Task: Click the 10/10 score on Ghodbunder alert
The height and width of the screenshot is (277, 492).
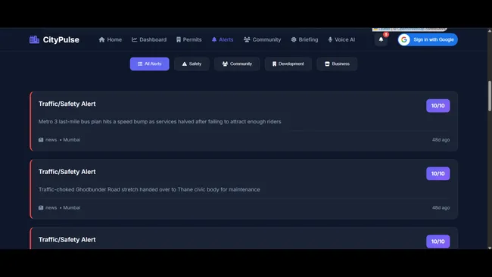Action: [x=438, y=173]
